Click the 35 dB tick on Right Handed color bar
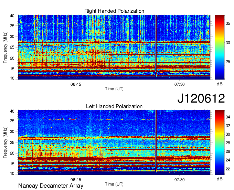 point(228,23)
